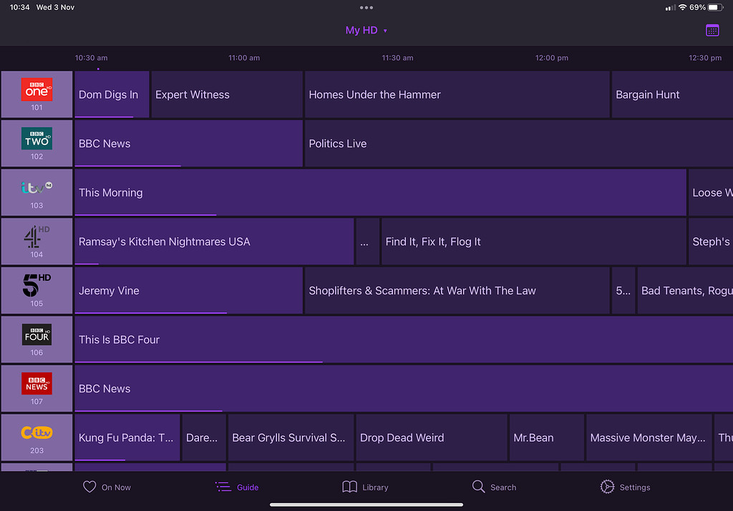This screenshot has height=511, width=733.
Task: Open Dom Digs In programme
Action: 112,94
